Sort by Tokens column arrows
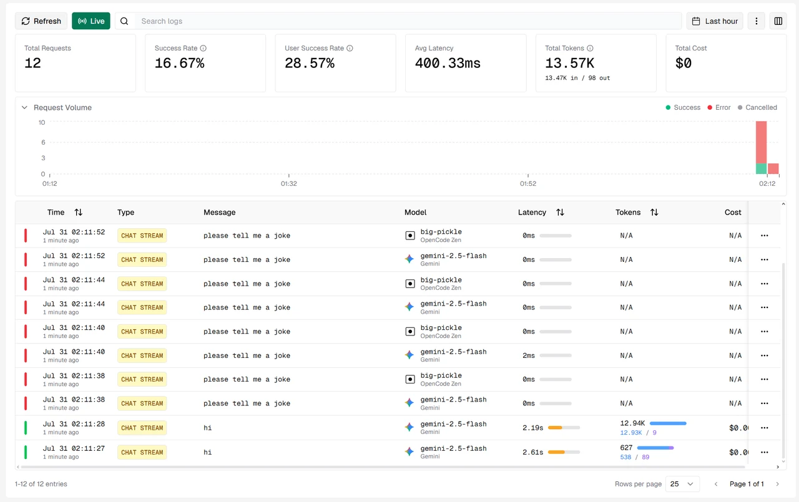Screen dimensions: 799x502 [x=654, y=212]
